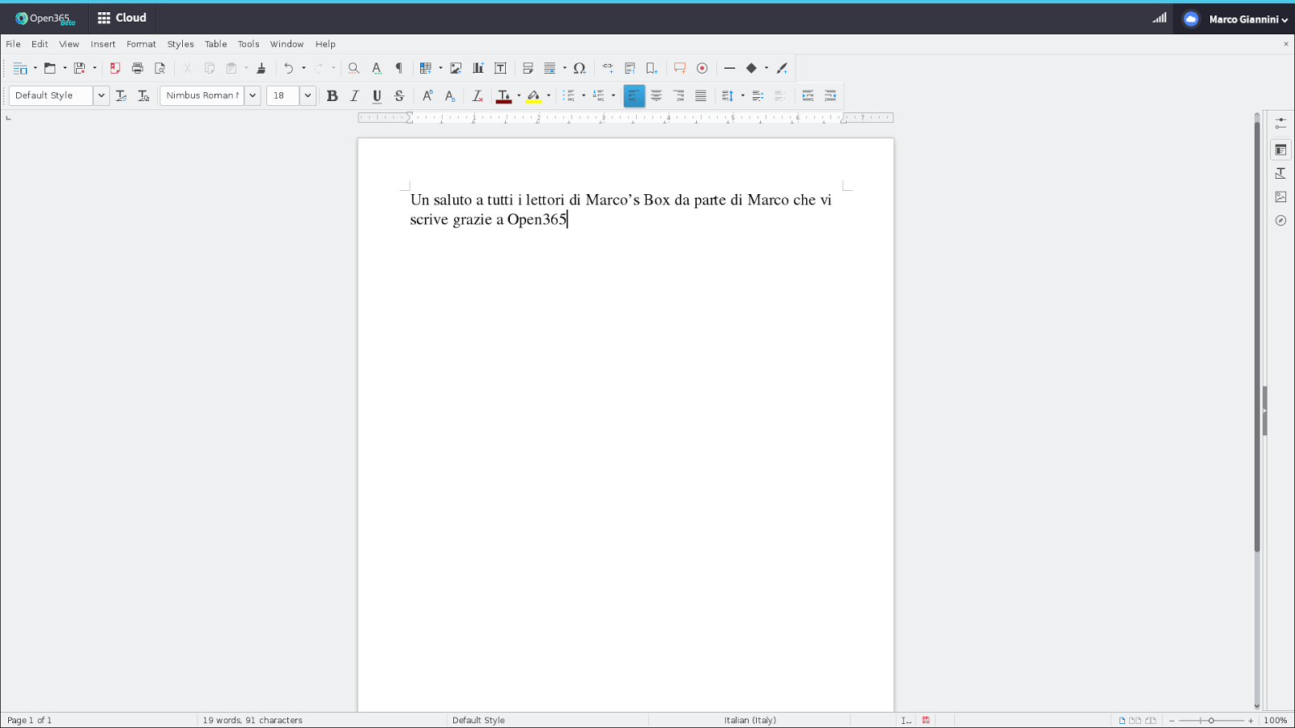Insert a page break
The image size is (1295, 728).
[528, 69]
